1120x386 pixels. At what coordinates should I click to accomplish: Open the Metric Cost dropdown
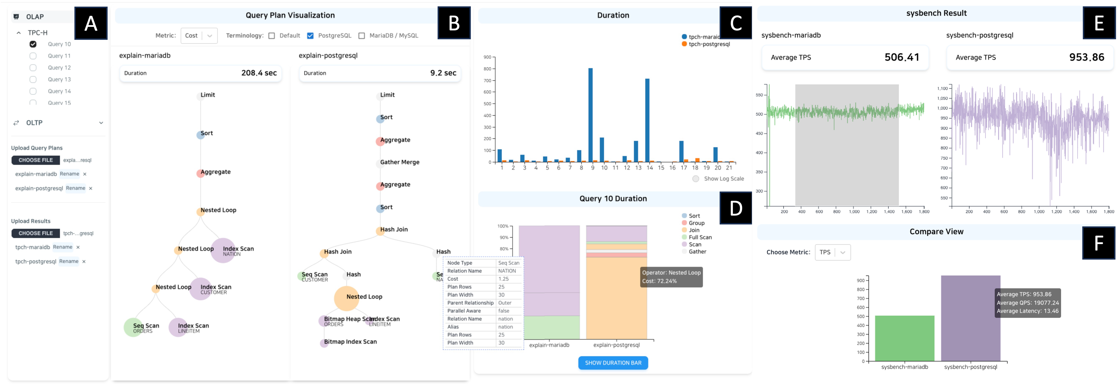(x=199, y=36)
